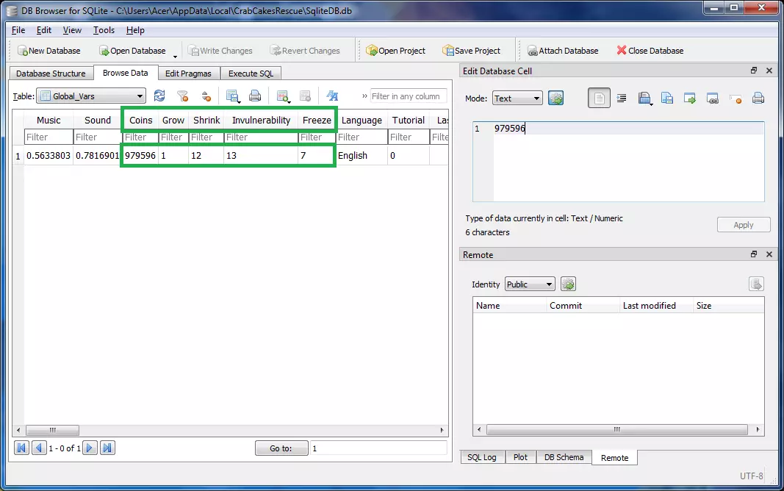Sort by the Invulnerability column header
Image resolution: width=784 pixels, height=491 pixels.
click(x=261, y=120)
